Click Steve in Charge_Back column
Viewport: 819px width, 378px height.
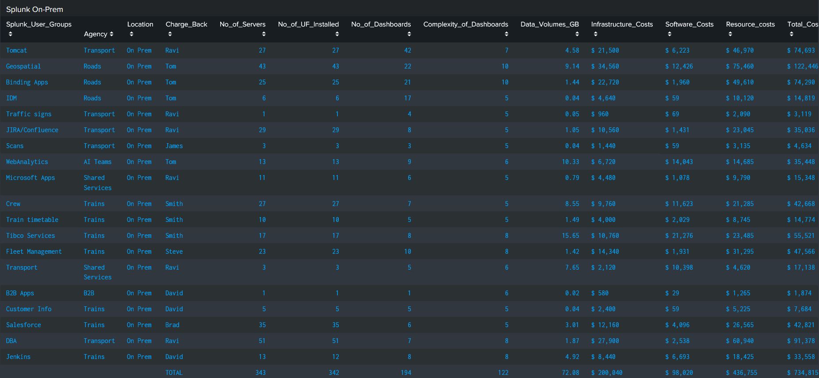tap(174, 252)
